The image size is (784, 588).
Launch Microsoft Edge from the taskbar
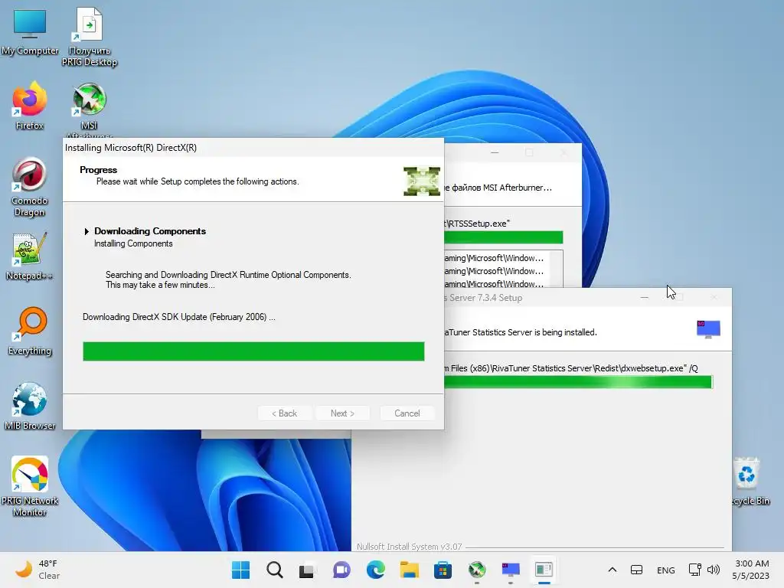pyautogui.click(x=375, y=570)
